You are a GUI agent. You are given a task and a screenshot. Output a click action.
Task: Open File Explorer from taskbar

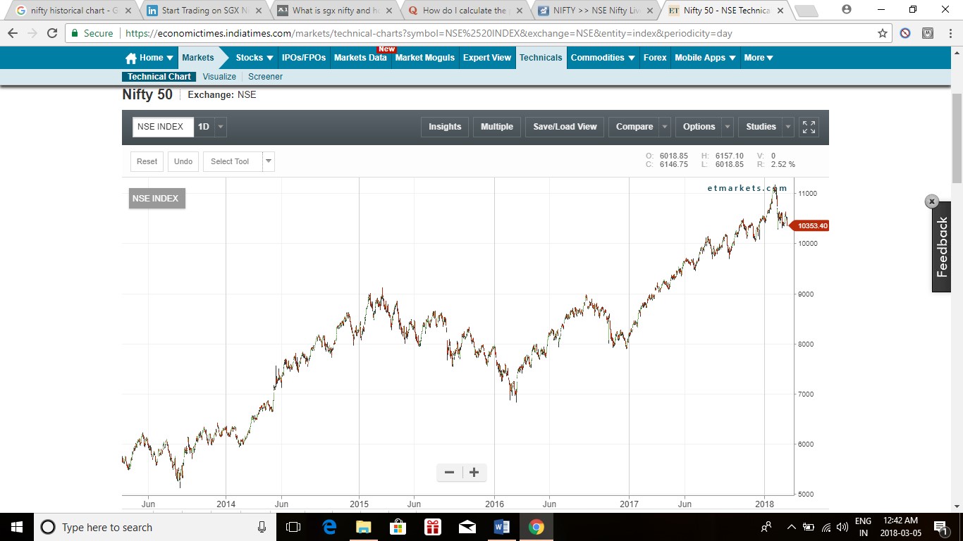[x=363, y=527]
